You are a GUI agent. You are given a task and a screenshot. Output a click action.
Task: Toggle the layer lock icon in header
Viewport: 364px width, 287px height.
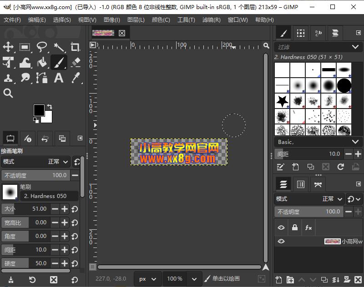[295, 228]
